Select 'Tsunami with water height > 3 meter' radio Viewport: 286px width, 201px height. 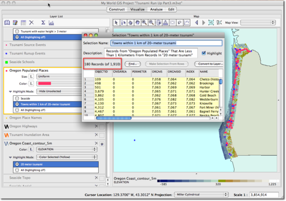tap(17, 31)
